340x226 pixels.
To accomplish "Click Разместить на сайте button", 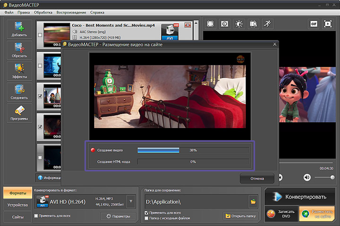I will 317,214.
